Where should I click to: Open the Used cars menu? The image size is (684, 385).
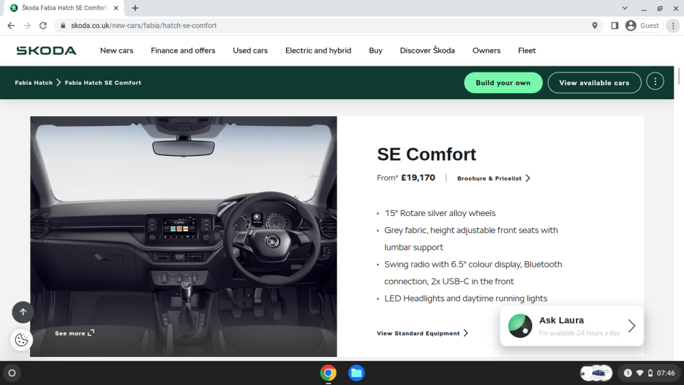pos(250,51)
